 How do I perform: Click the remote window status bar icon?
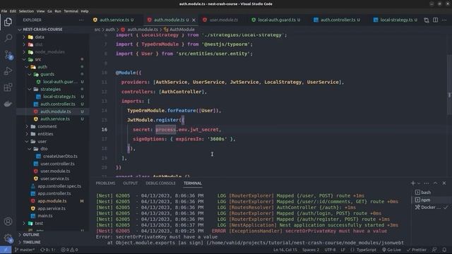tap(6, 250)
